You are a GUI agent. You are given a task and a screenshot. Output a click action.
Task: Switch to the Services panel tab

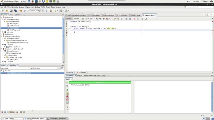tap(19, 15)
